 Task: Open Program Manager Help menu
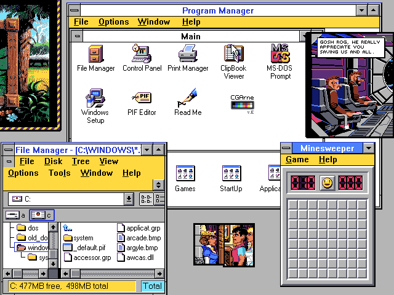point(191,22)
